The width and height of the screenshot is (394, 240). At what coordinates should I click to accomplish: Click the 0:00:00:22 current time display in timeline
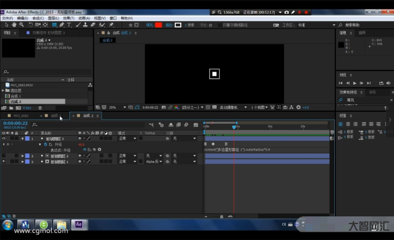pyautogui.click(x=15, y=123)
